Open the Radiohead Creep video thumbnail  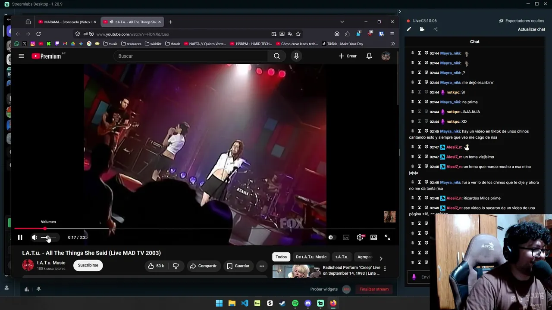click(296, 271)
